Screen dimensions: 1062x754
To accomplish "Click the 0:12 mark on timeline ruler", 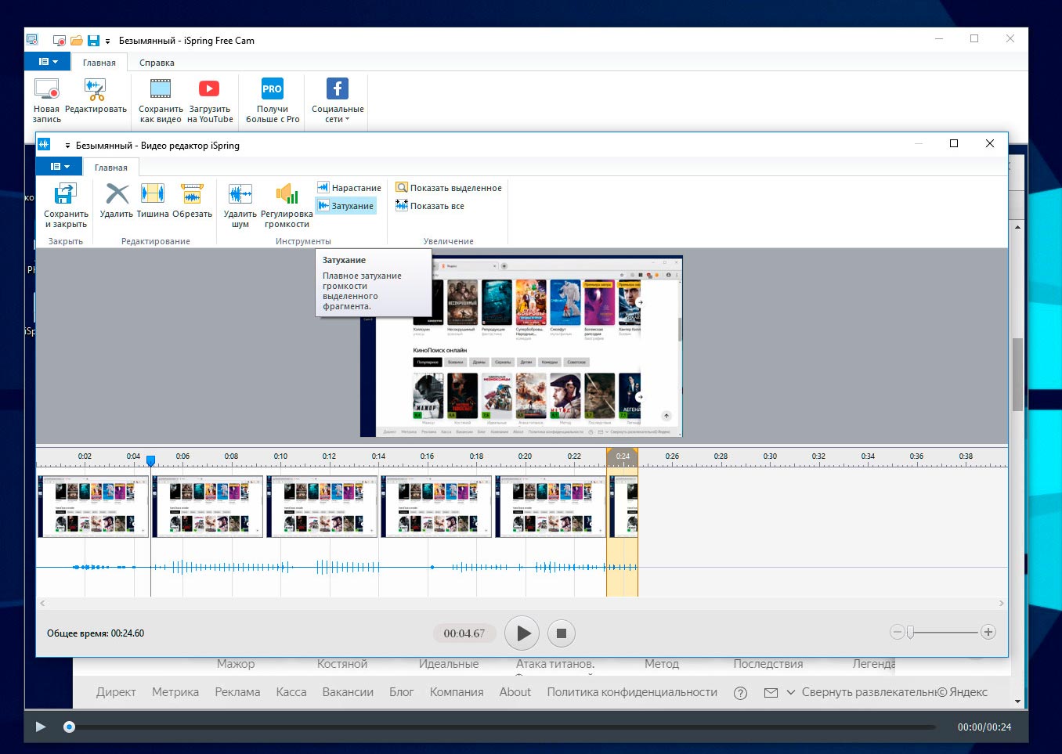I will pyautogui.click(x=329, y=456).
